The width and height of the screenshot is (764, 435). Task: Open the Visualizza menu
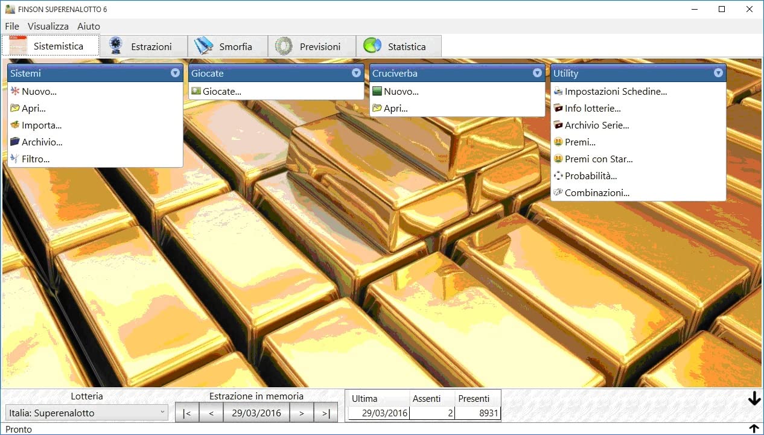[x=48, y=27]
